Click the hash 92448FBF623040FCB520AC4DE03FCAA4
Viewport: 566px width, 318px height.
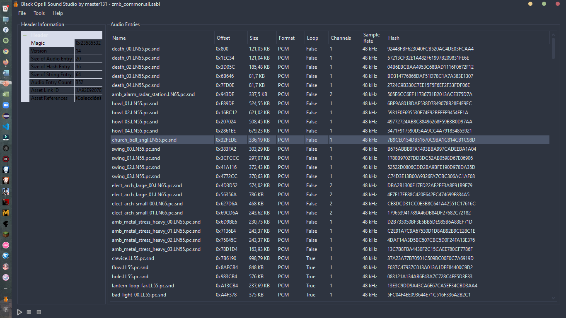coord(431,49)
